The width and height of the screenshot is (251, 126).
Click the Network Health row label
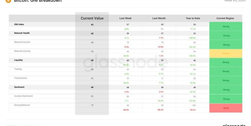pos(22,33)
